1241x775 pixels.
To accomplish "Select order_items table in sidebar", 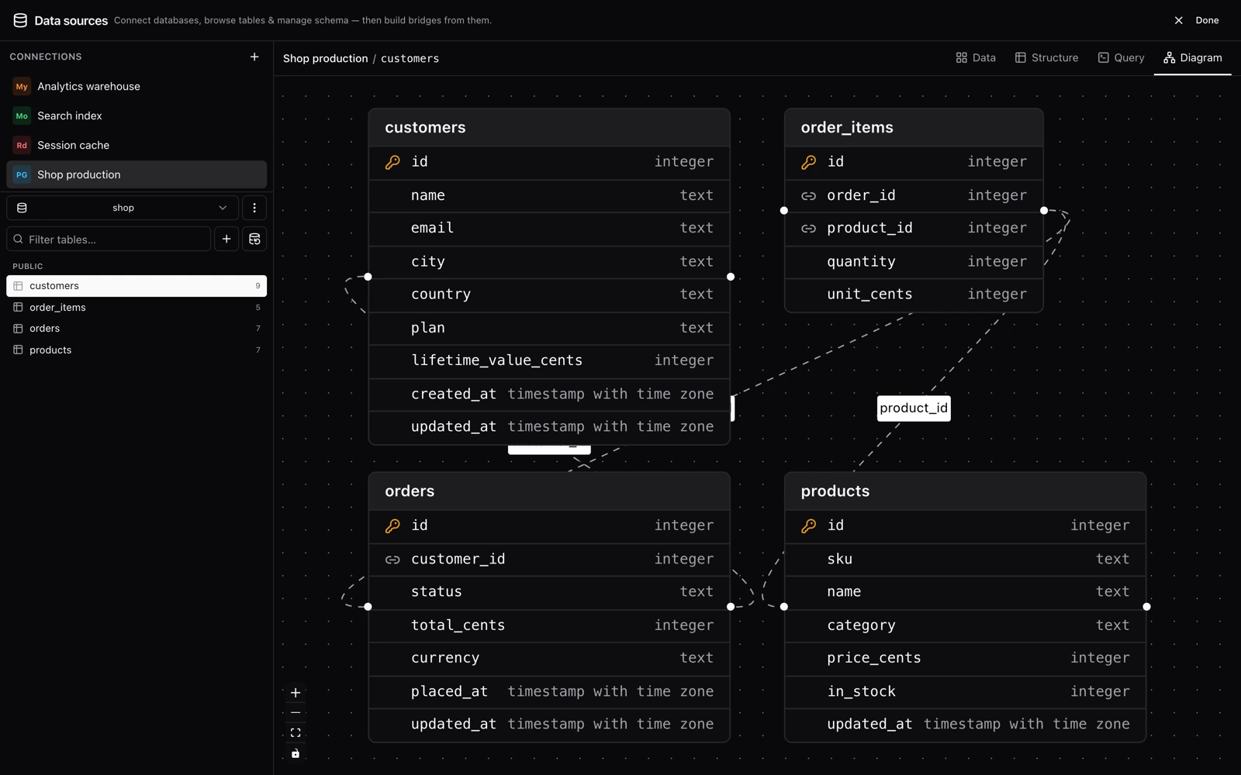I will pyautogui.click(x=137, y=308).
